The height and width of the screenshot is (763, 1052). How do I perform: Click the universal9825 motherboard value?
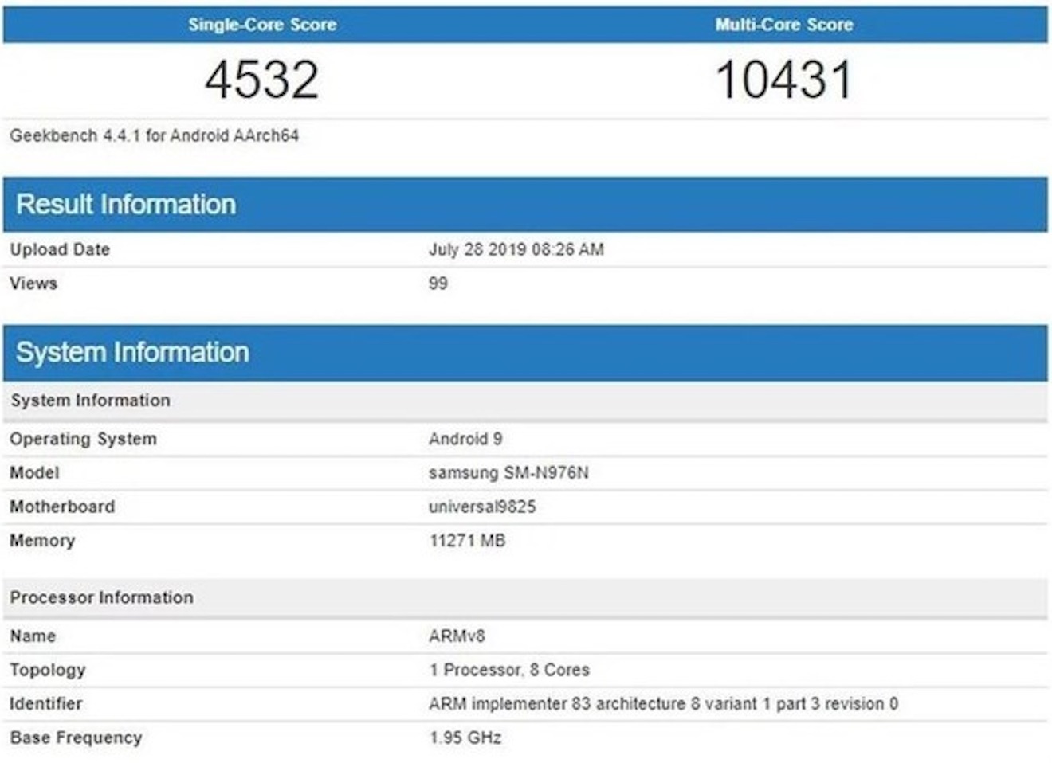pyautogui.click(x=482, y=507)
